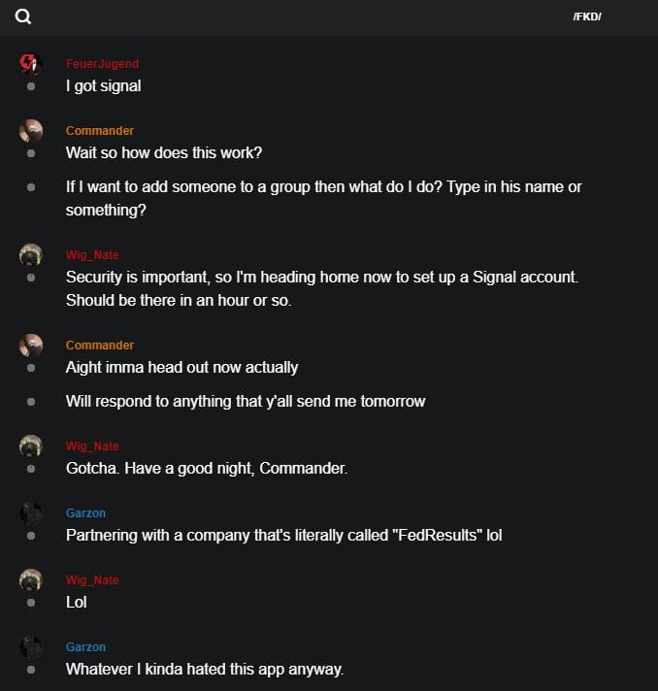
Task: Open Garzon's username above the FedResults message
Action: (85, 513)
